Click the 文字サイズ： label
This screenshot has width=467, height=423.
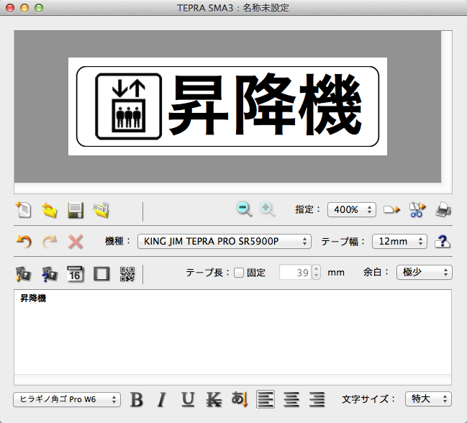(368, 399)
